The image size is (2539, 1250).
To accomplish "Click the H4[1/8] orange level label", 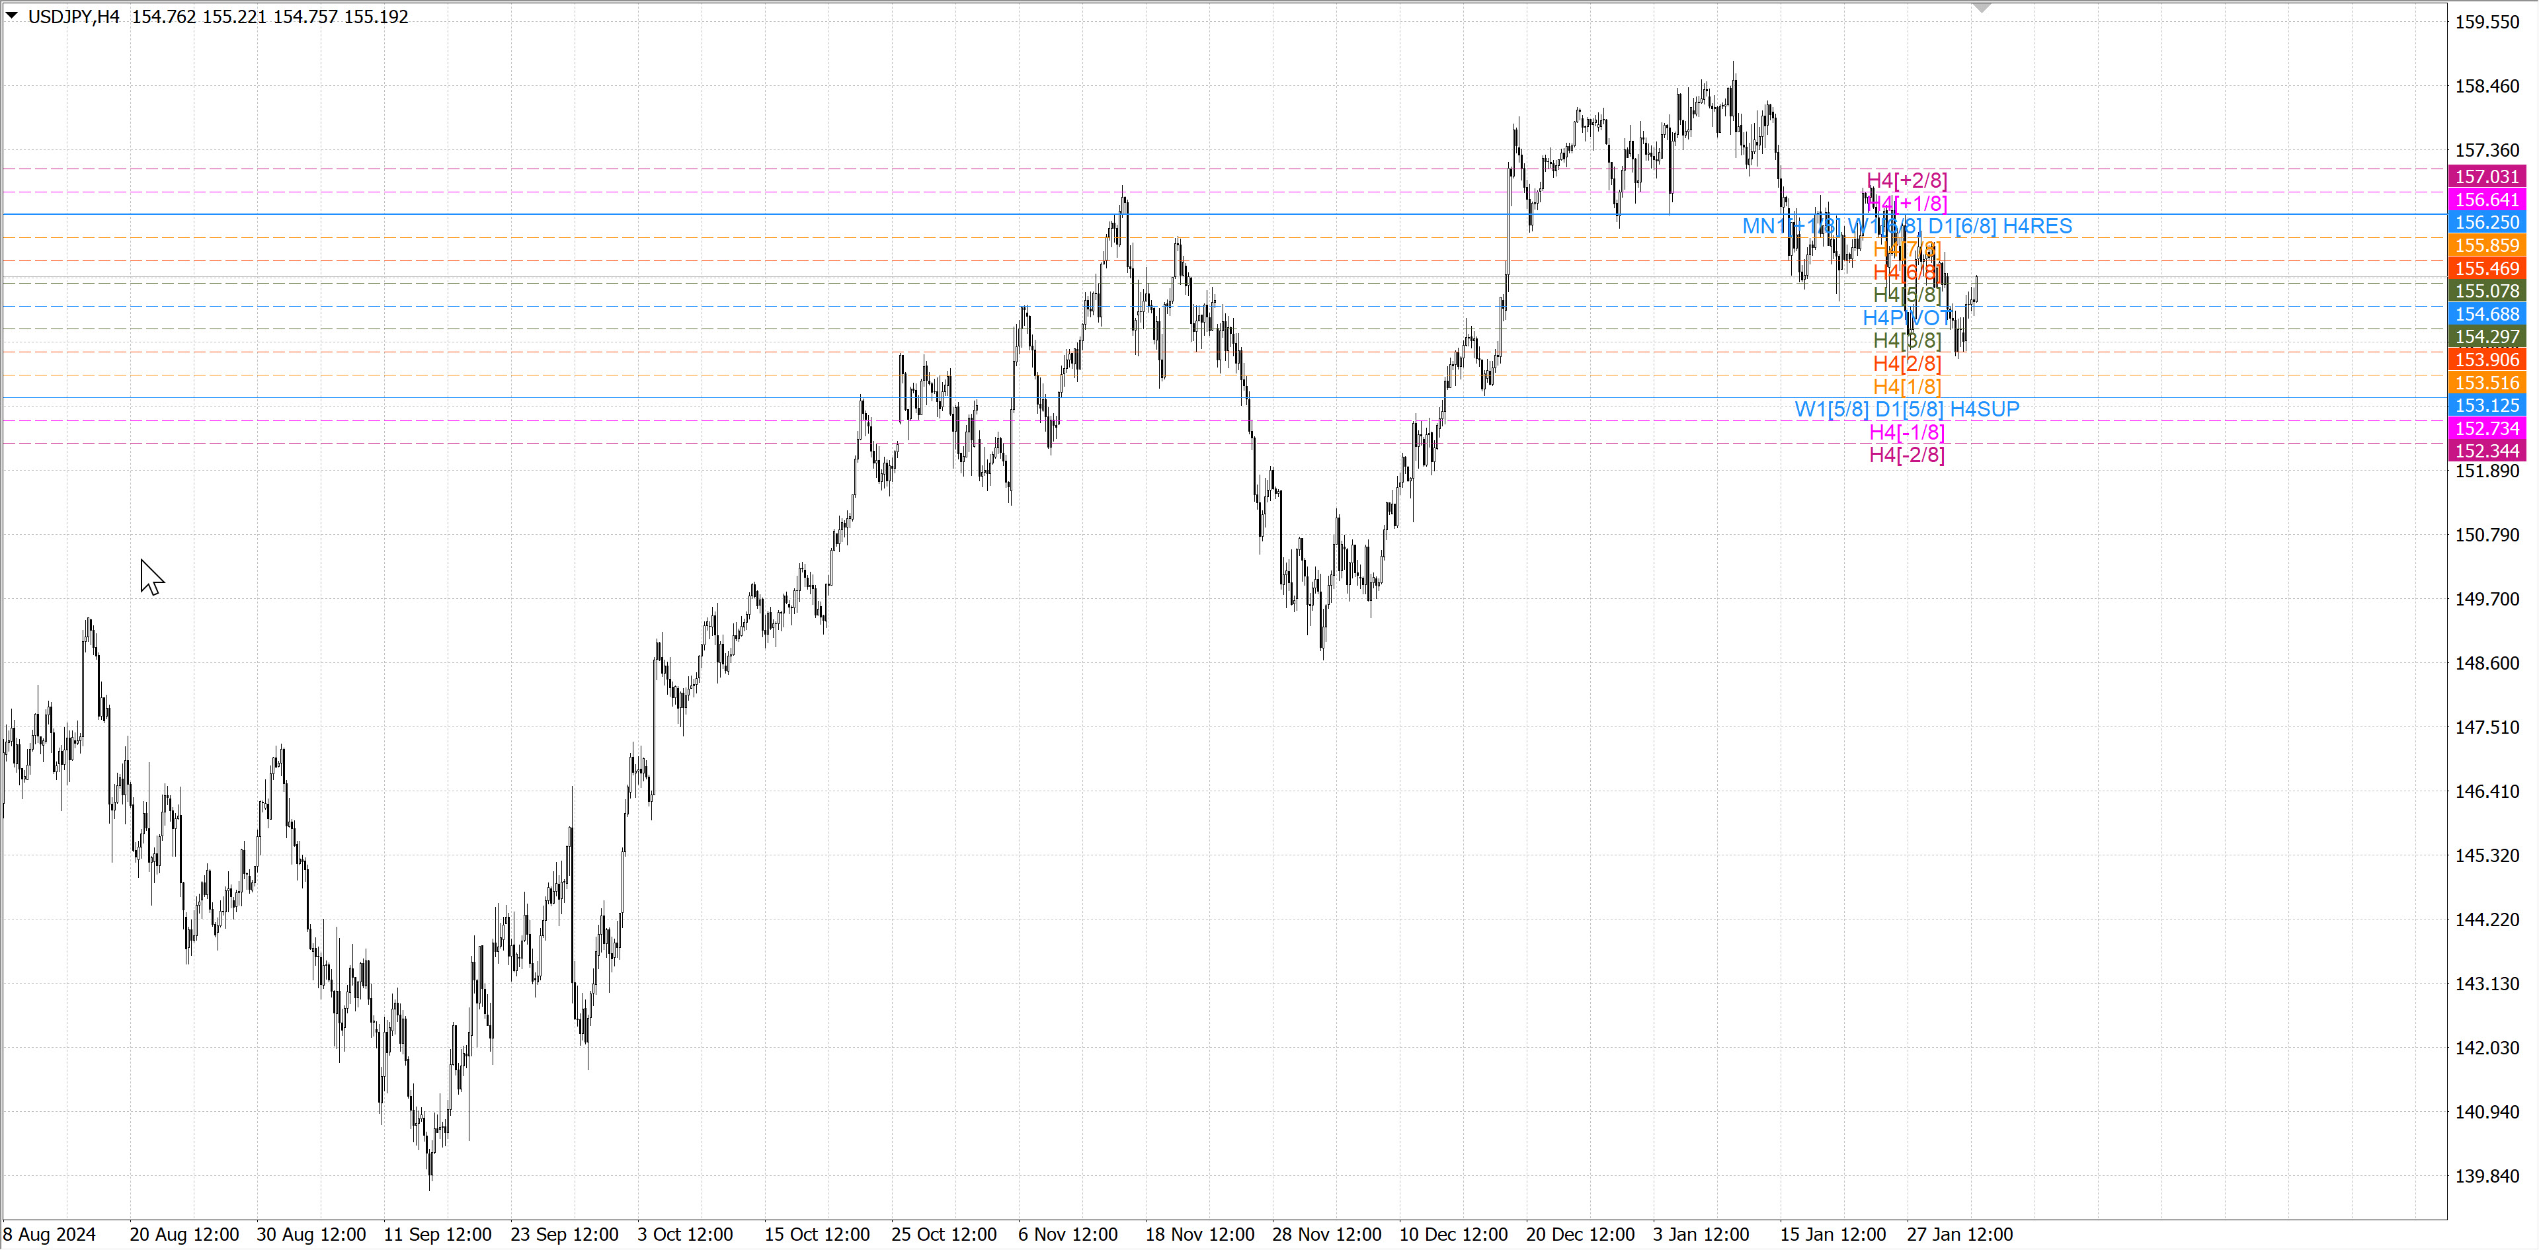I will [1906, 386].
